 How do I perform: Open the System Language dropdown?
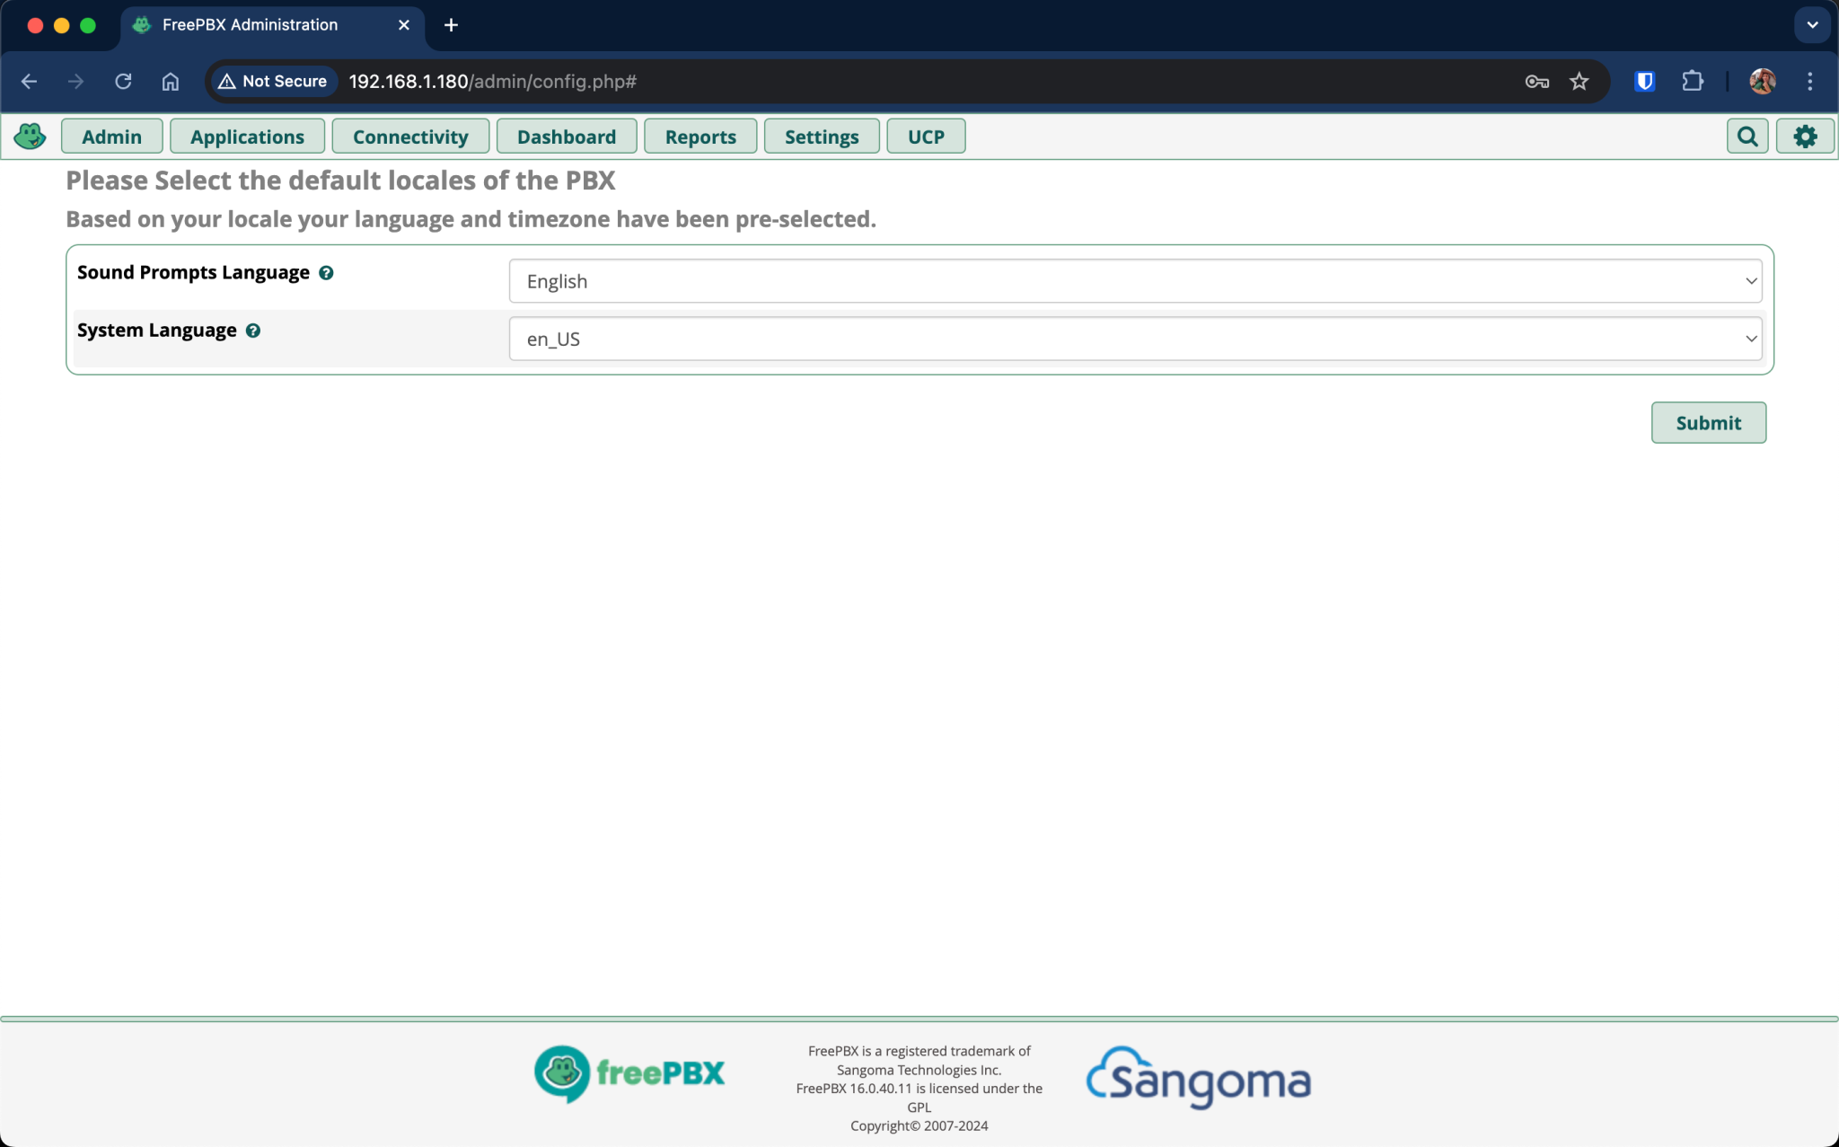point(1134,339)
